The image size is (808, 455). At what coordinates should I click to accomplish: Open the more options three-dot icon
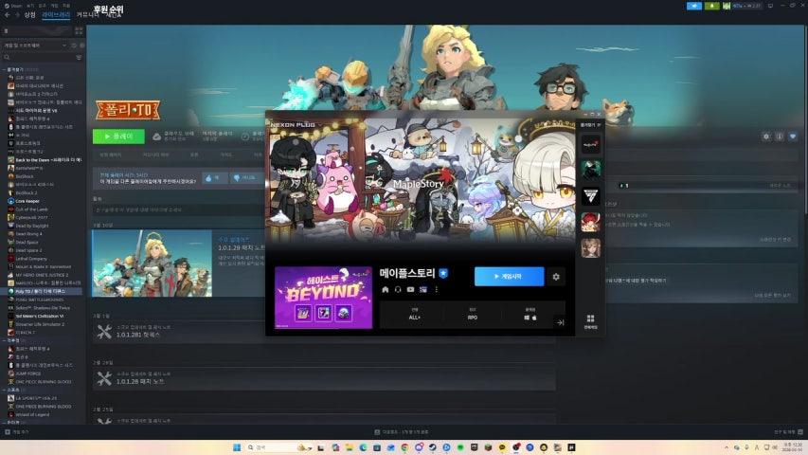point(437,289)
